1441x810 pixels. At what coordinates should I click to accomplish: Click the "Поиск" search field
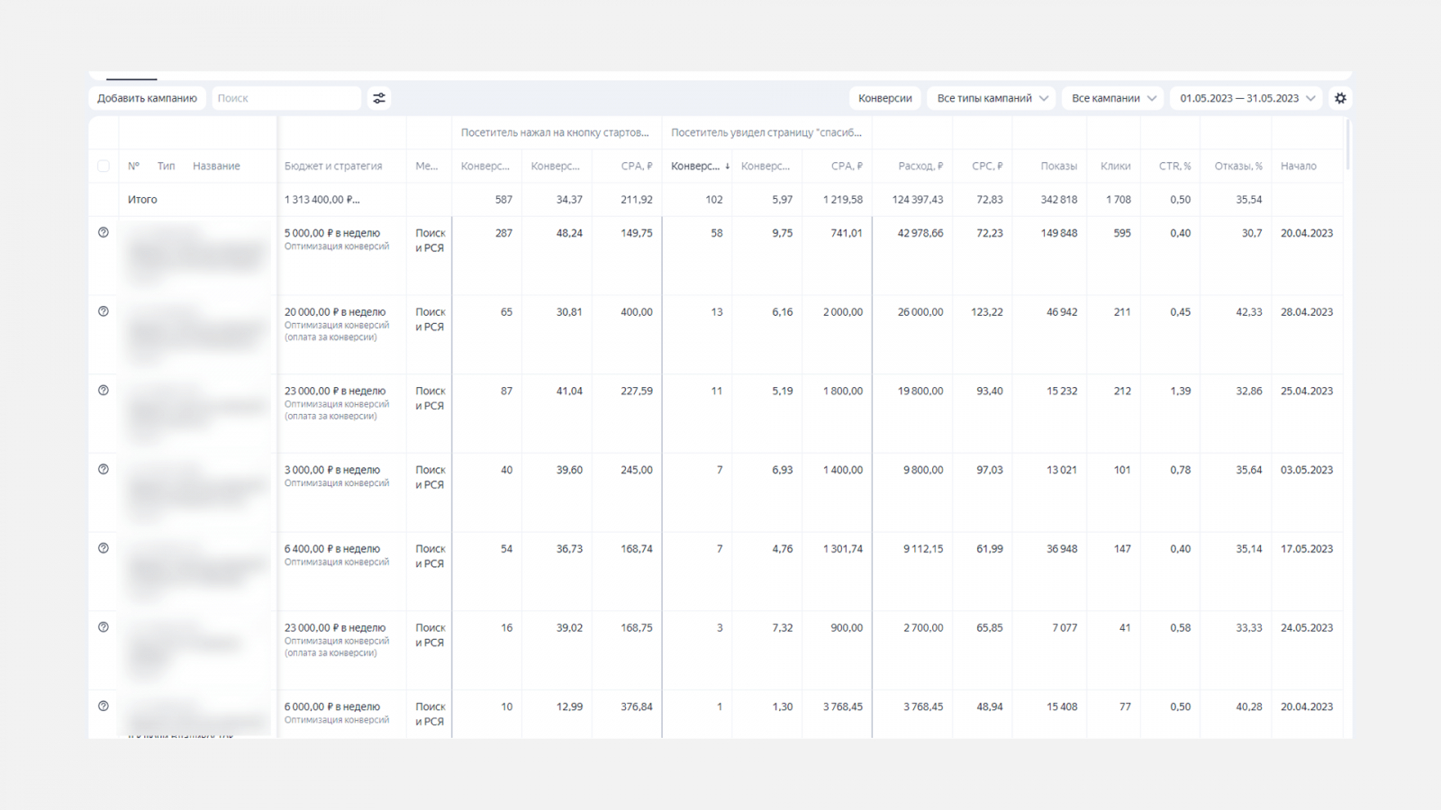(286, 98)
